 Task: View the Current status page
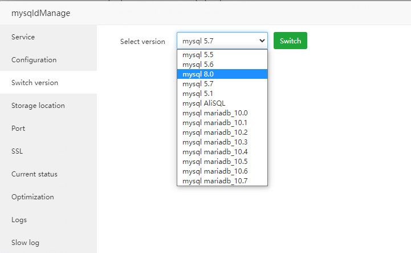(34, 174)
